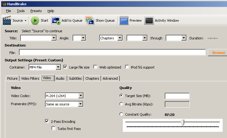Select Avg Bitrate (kbps) radio button
Screen dimensions: 227x138
pyautogui.click(x=121, y=104)
